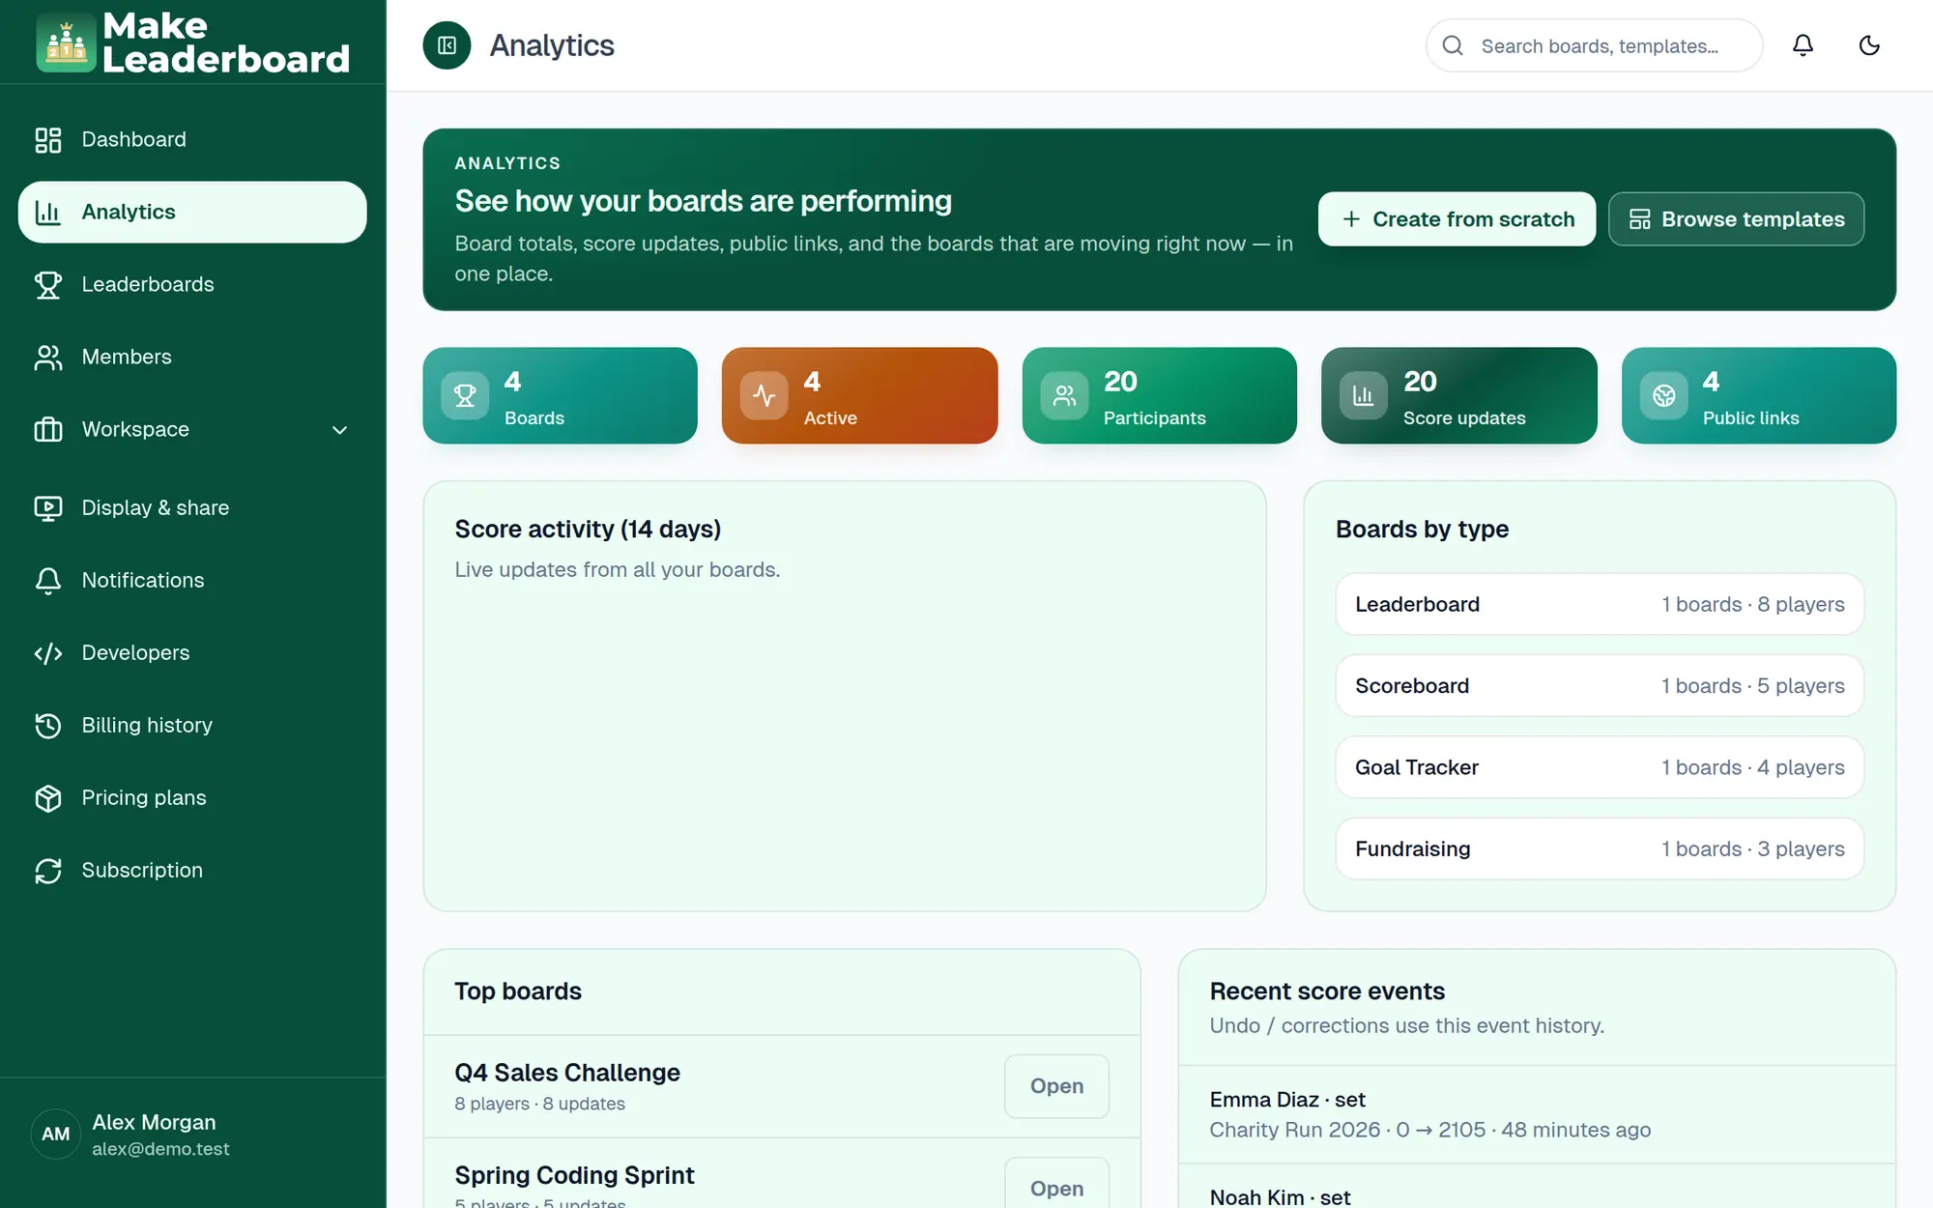Click the Analytics page title
This screenshot has width=1933, height=1208.
pos(552,45)
